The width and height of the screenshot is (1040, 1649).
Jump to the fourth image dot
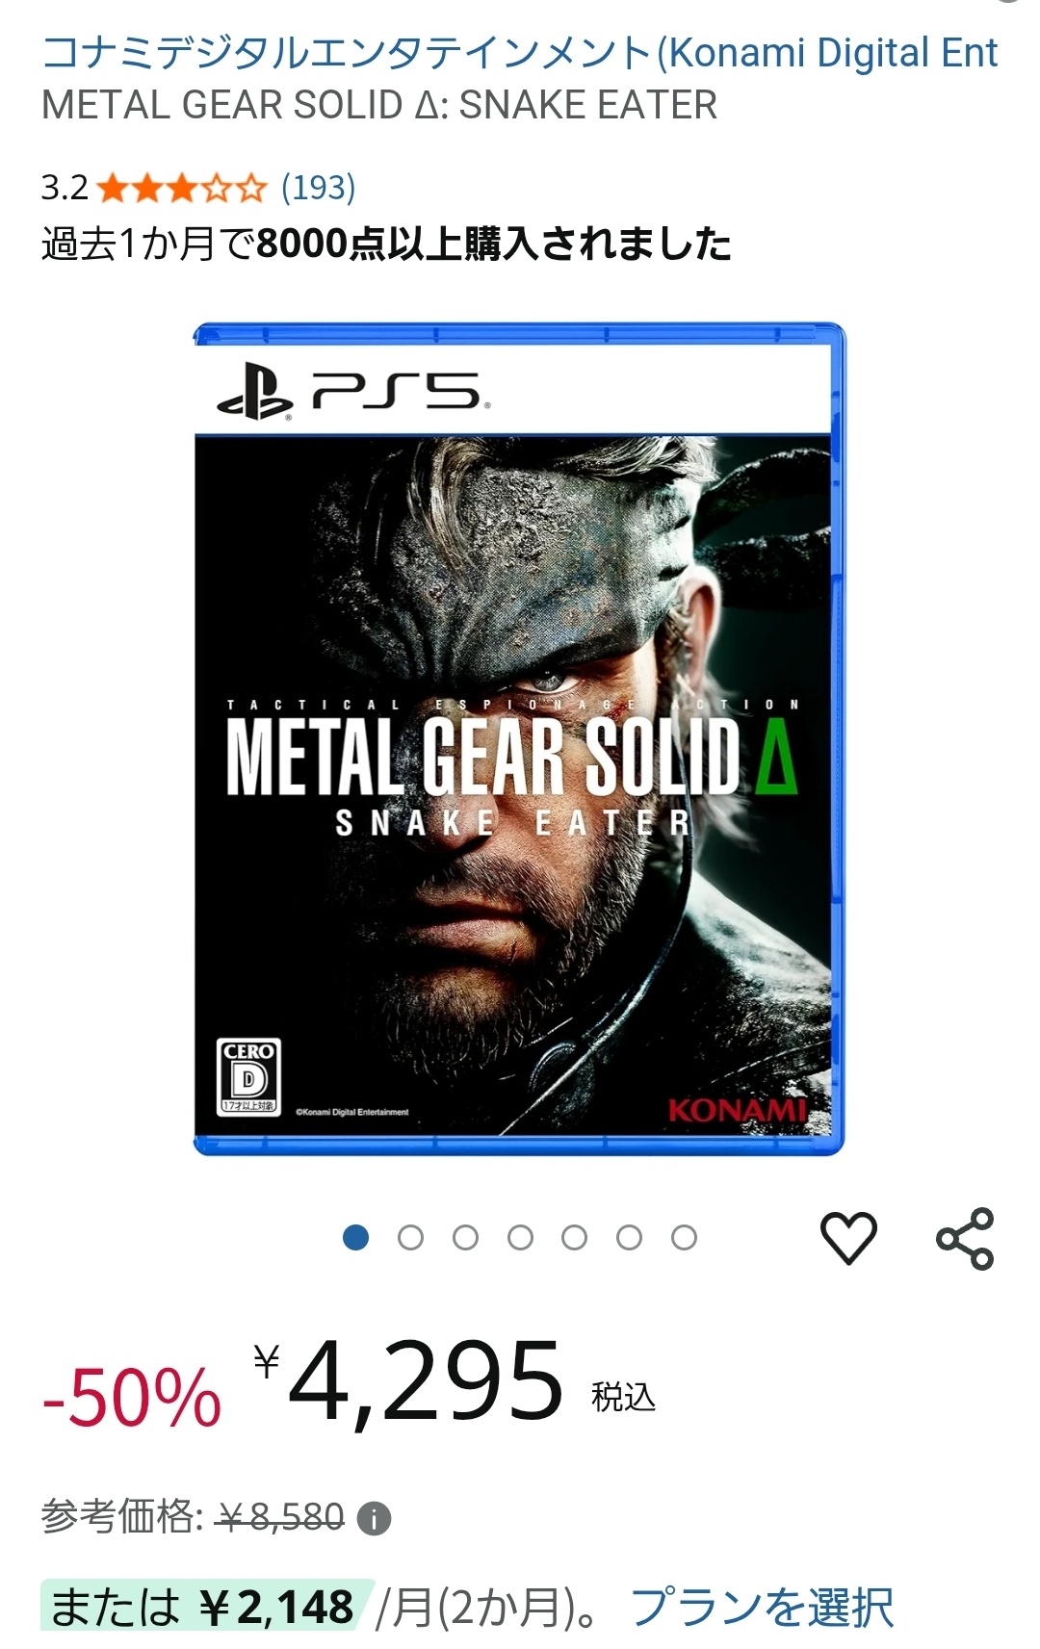pos(520,1238)
